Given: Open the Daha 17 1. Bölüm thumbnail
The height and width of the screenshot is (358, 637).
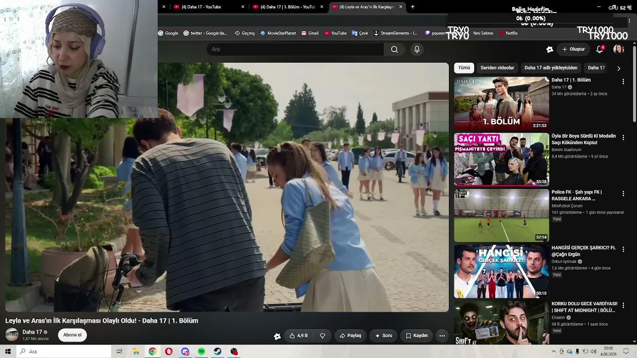Looking at the screenshot, I should (502, 103).
